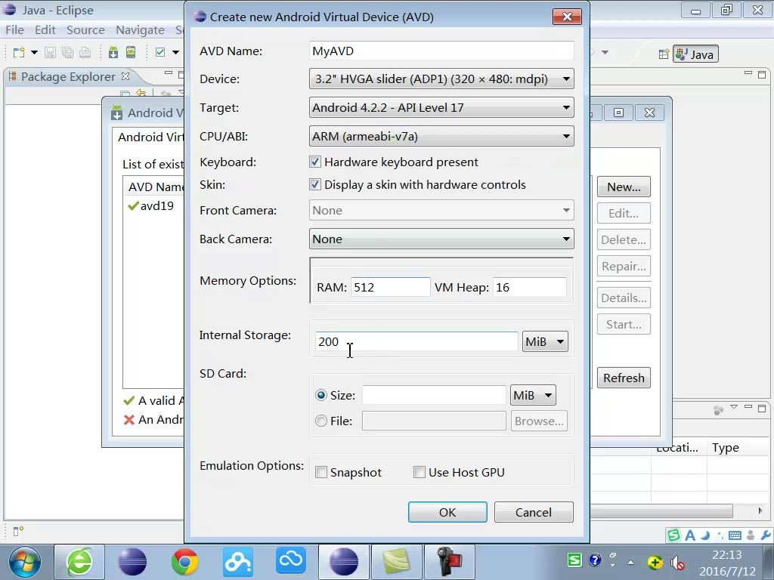The image size is (774, 580).
Task: Close the Create new AVD dialog
Action: pyautogui.click(x=567, y=17)
